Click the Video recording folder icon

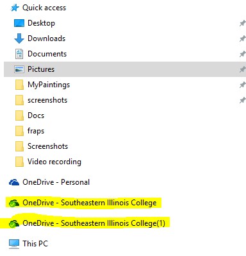(19, 162)
